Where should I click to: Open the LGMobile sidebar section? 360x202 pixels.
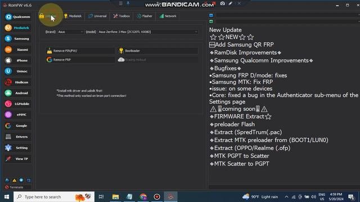(17, 104)
